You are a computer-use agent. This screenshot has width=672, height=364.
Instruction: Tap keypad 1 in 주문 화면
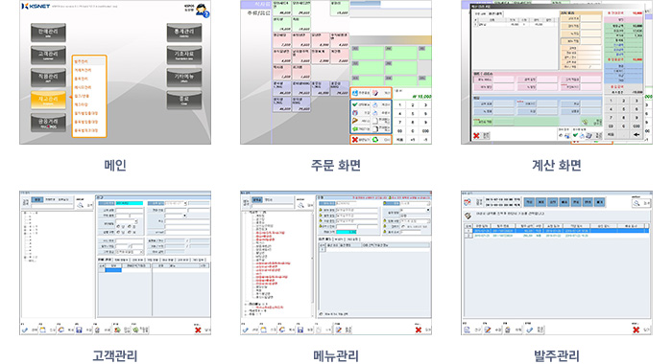[x=400, y=104]
